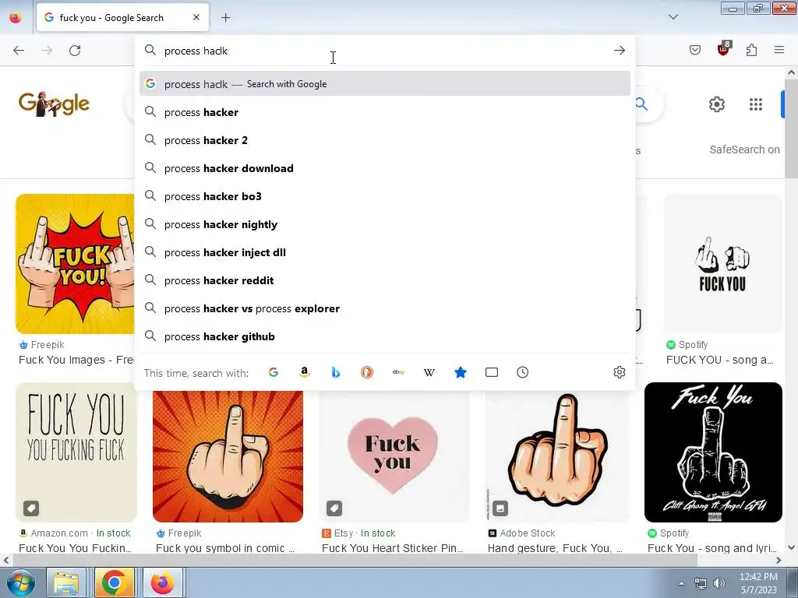This screenshot has width=798, height=598.
Task: Click the horizontal scrollbar thumb
Action: [355, 560]
